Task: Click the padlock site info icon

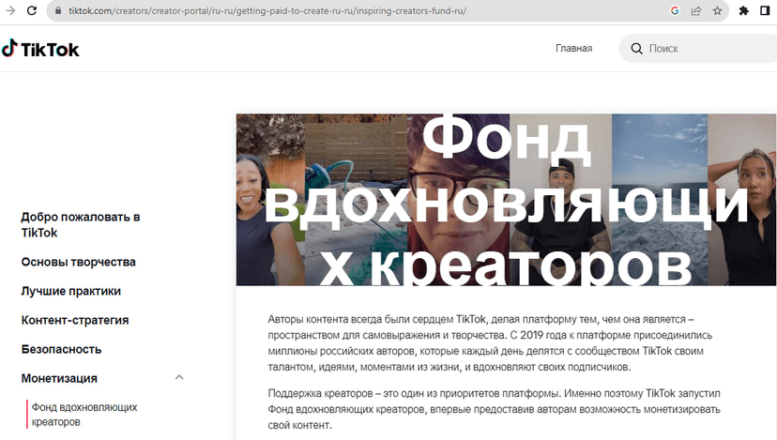Action: 58,10
